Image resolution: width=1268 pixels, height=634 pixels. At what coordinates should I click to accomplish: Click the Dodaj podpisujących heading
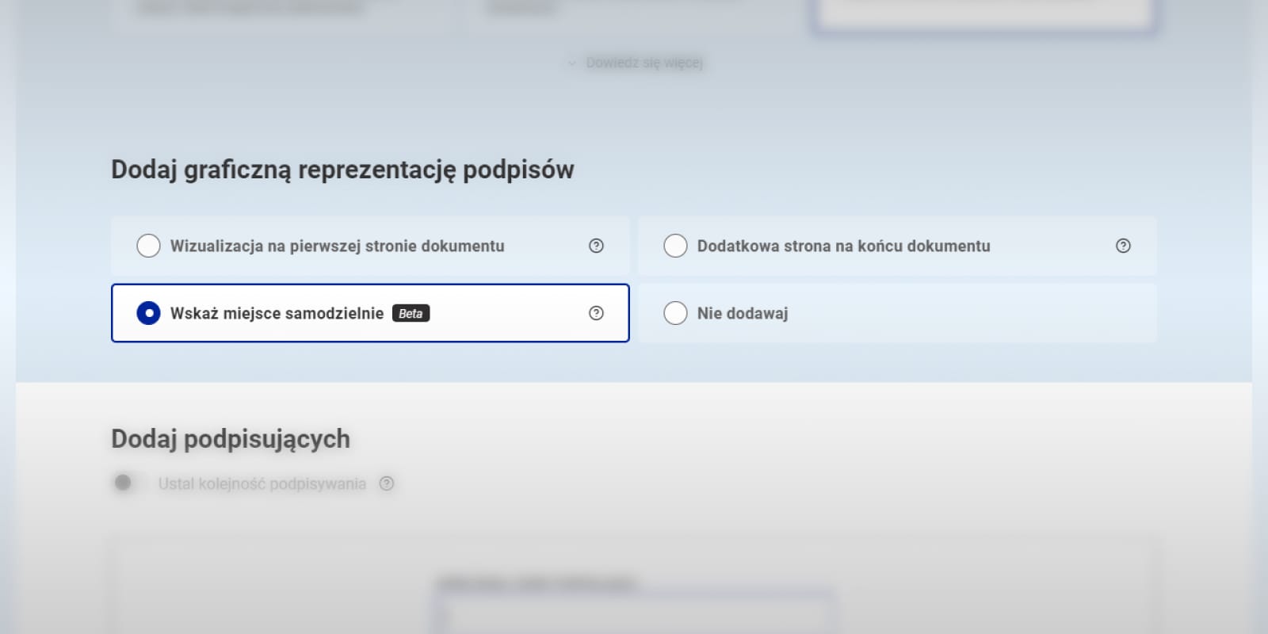[230, 439]
